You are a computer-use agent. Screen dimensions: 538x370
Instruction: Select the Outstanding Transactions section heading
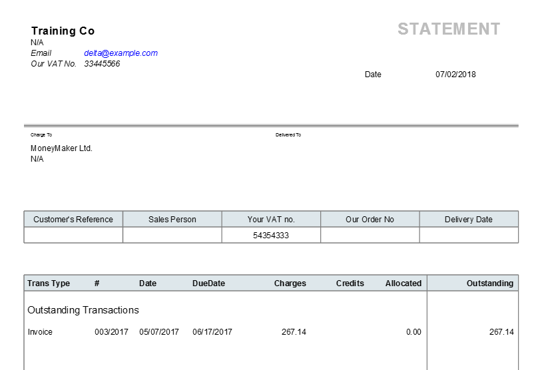click(x=83, y=310)
